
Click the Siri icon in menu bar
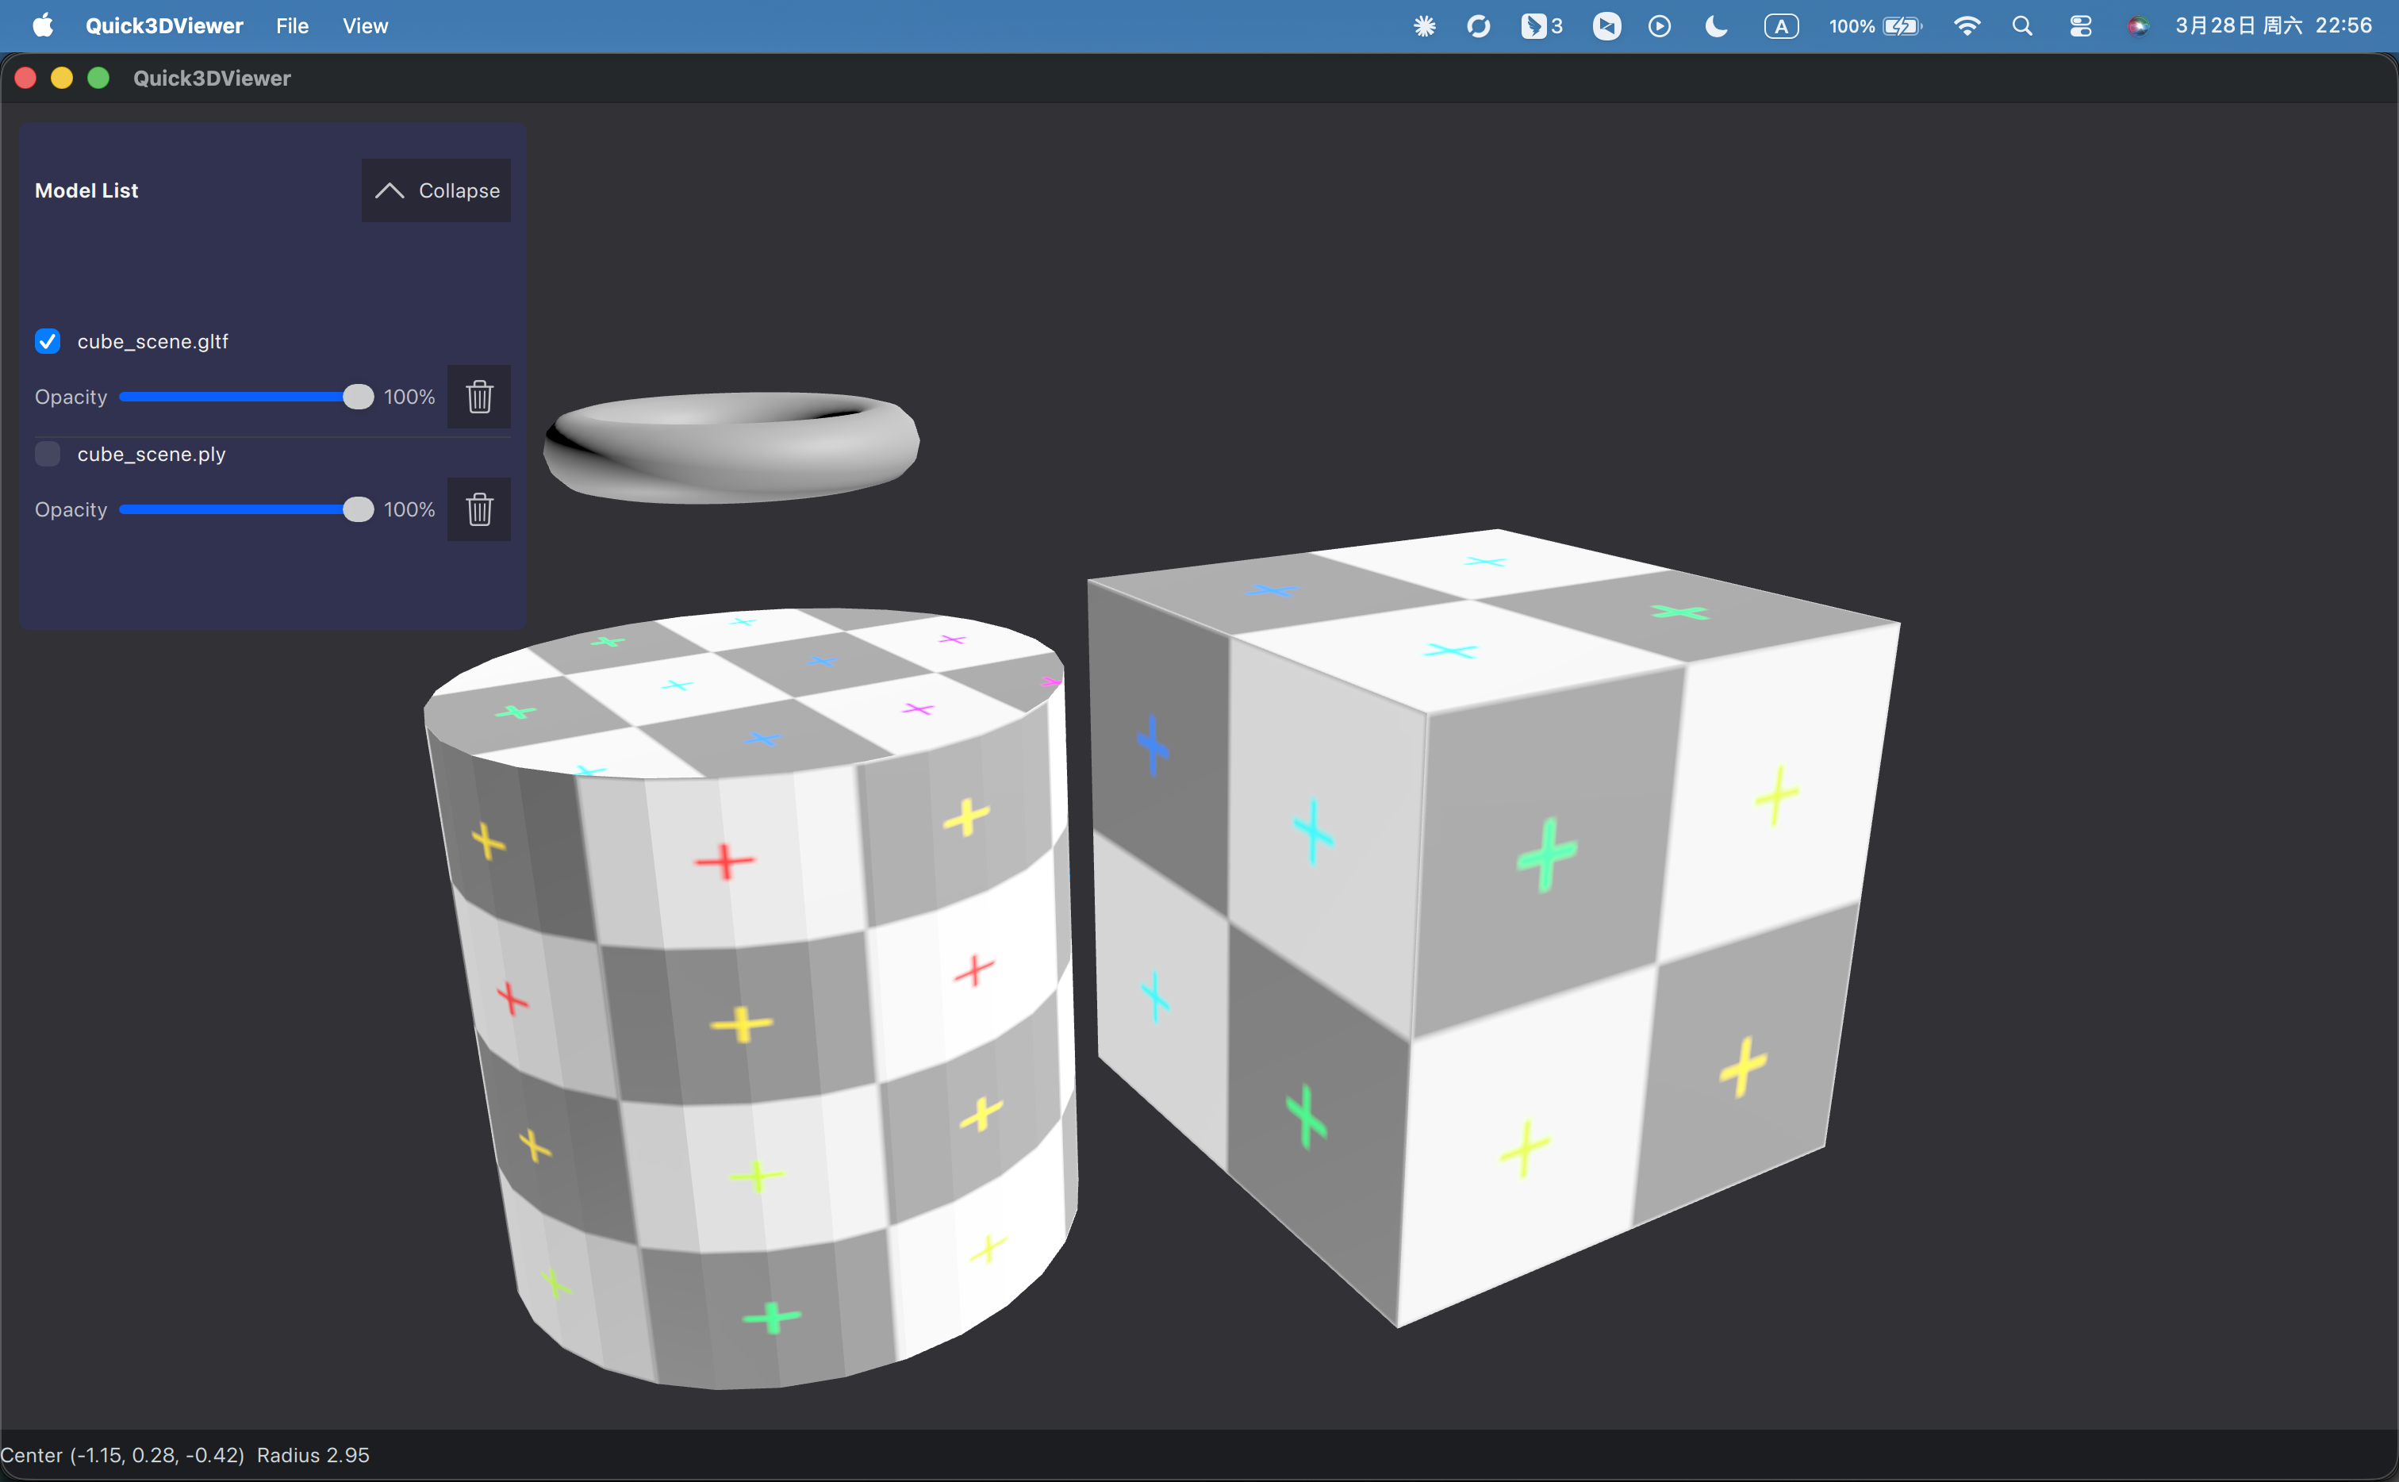pos(2138,25)
